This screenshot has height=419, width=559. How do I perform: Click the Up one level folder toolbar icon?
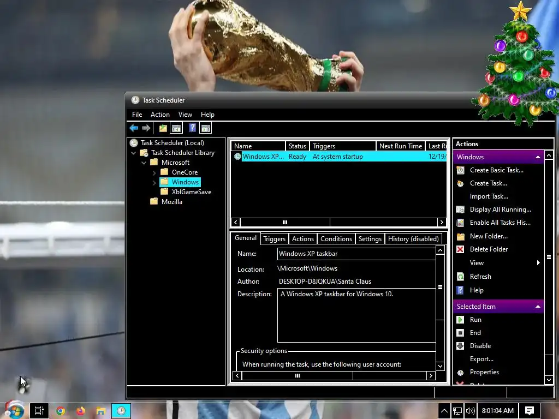[x=163, y=128]
